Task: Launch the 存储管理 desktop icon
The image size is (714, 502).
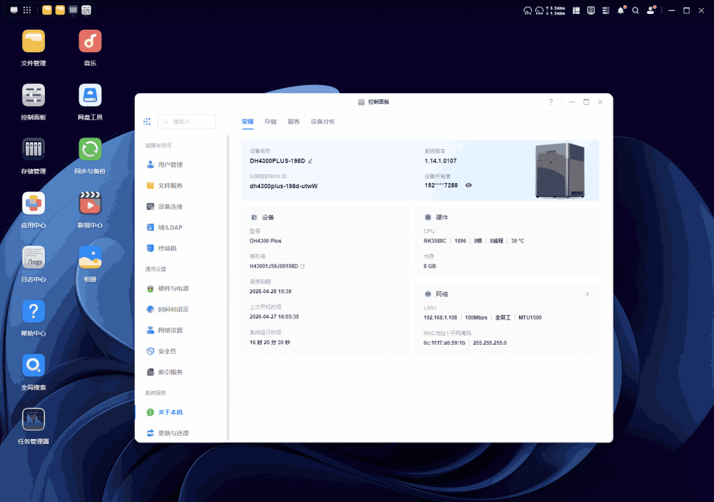Action: pyautogui.click(x=33, y=149)
